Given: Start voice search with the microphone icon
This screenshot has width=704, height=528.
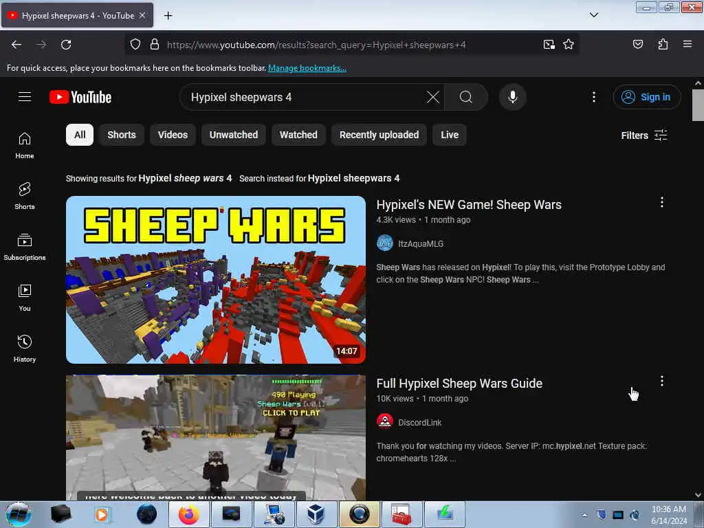Looking at the screenshot, I should point(513,97).
